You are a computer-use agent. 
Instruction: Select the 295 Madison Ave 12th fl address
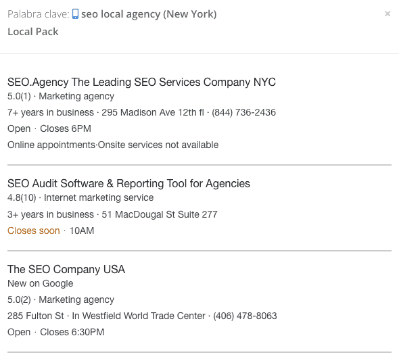coord(153,112)
